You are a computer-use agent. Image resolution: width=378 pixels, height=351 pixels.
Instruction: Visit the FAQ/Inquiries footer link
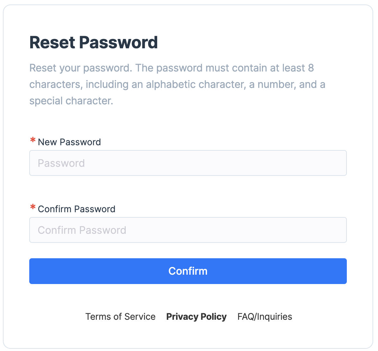(x=265, y=317)
